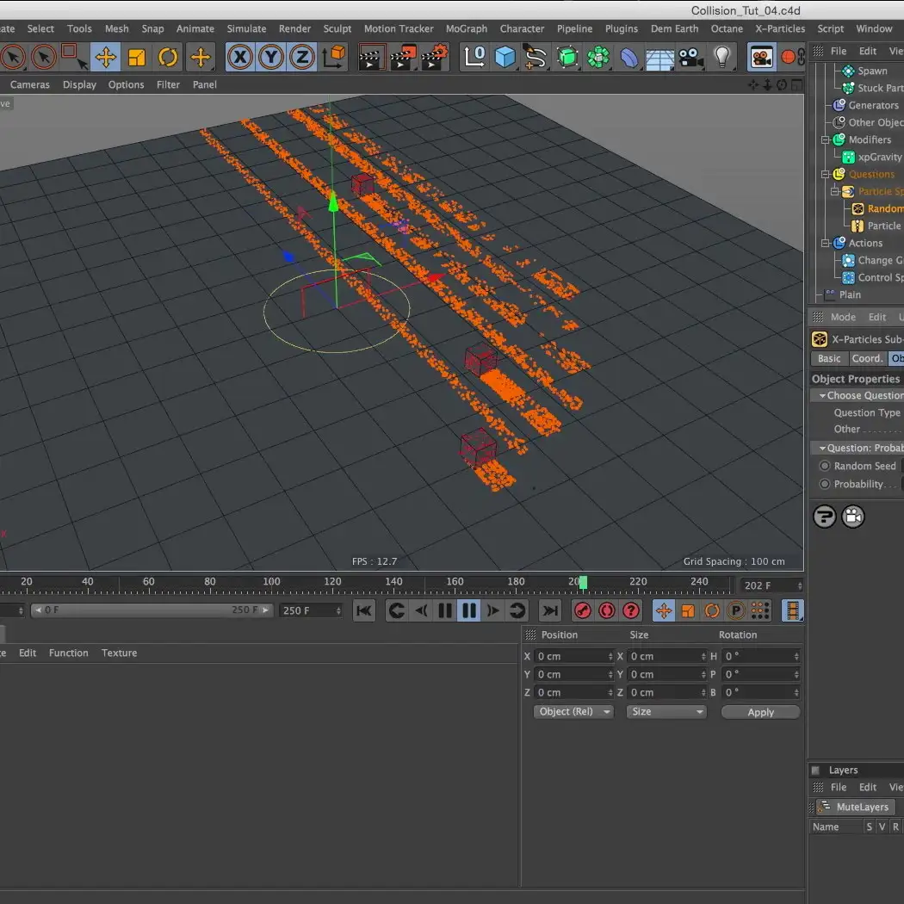Click the green timeline playhead marker
904x904 pixels.
pos(583,582)
